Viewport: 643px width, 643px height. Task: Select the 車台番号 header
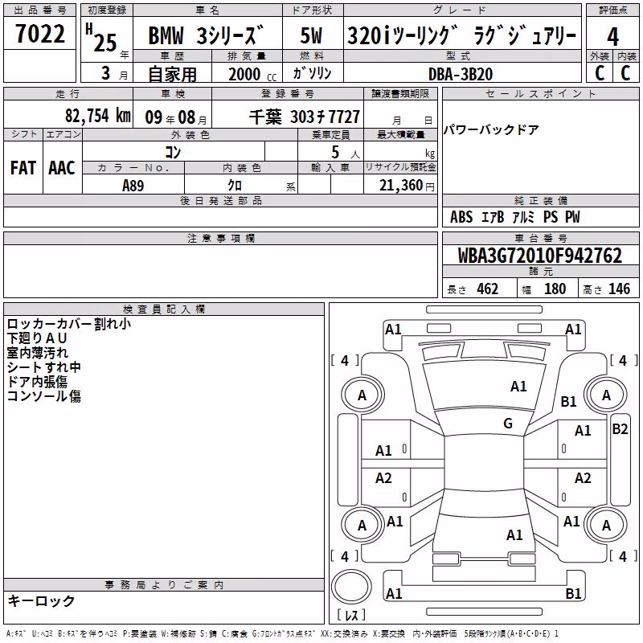540,238
